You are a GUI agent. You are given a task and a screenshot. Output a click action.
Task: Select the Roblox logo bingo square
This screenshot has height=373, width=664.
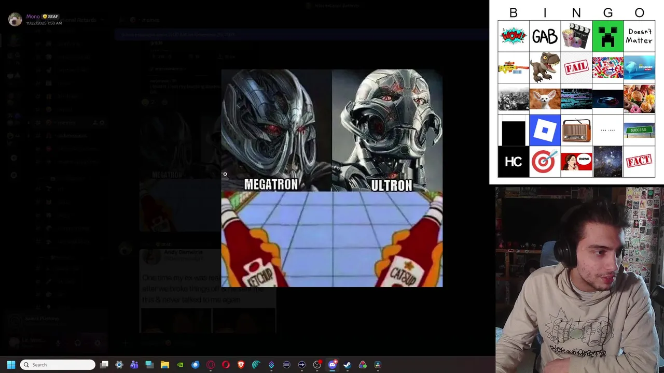545,130
